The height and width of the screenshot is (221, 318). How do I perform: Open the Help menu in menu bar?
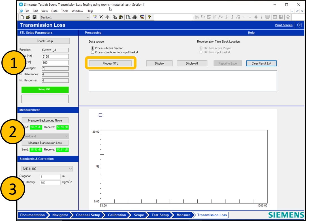tap(90, 11)
